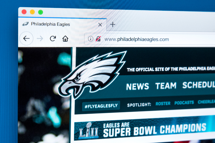The width and height of the screenshot is (215, 143).
Task: Close the Philadelphia Eagles tab
Action: [100, 25]
